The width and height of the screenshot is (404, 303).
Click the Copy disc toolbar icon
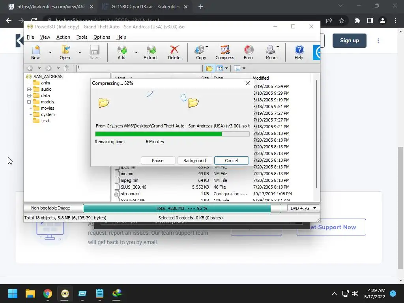(x=200, y=52)
